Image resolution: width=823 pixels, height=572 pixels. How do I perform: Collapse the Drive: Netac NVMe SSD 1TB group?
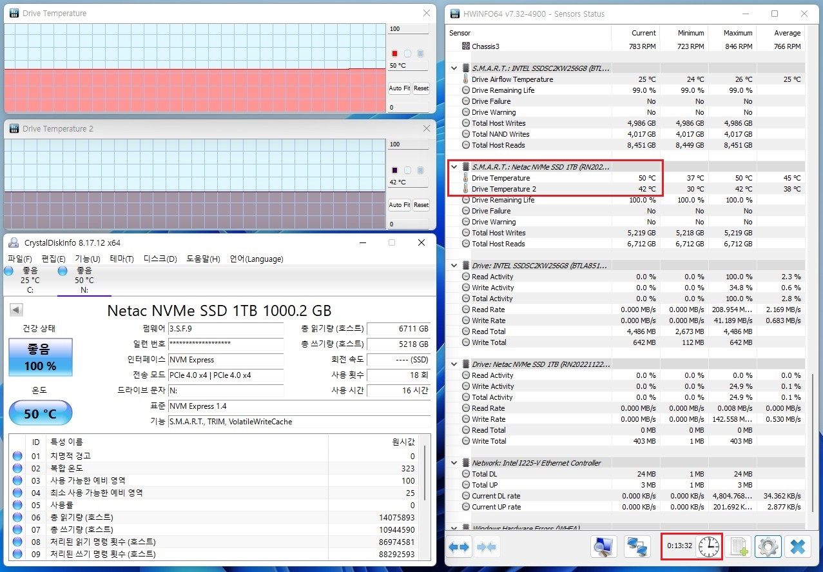point(454,364)
